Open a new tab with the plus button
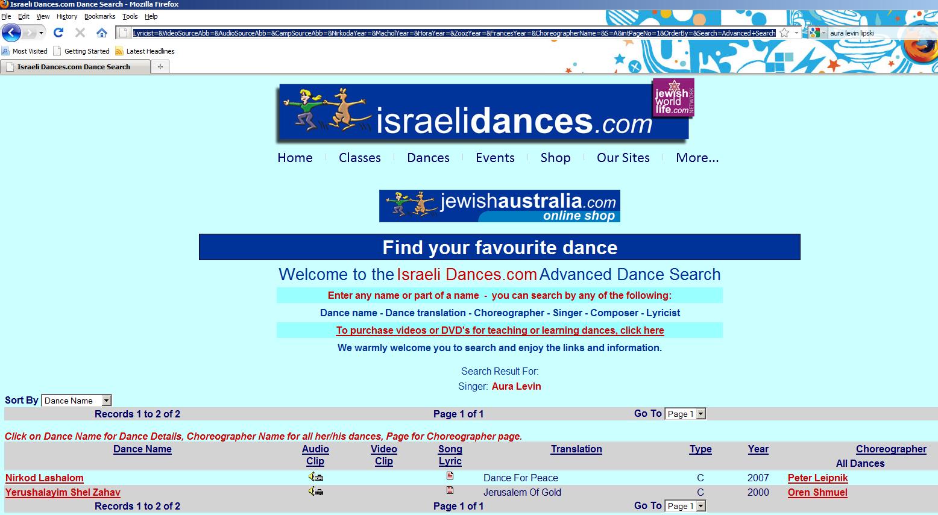The width and height of the screenshot is (938, 515). pos(160,67)
